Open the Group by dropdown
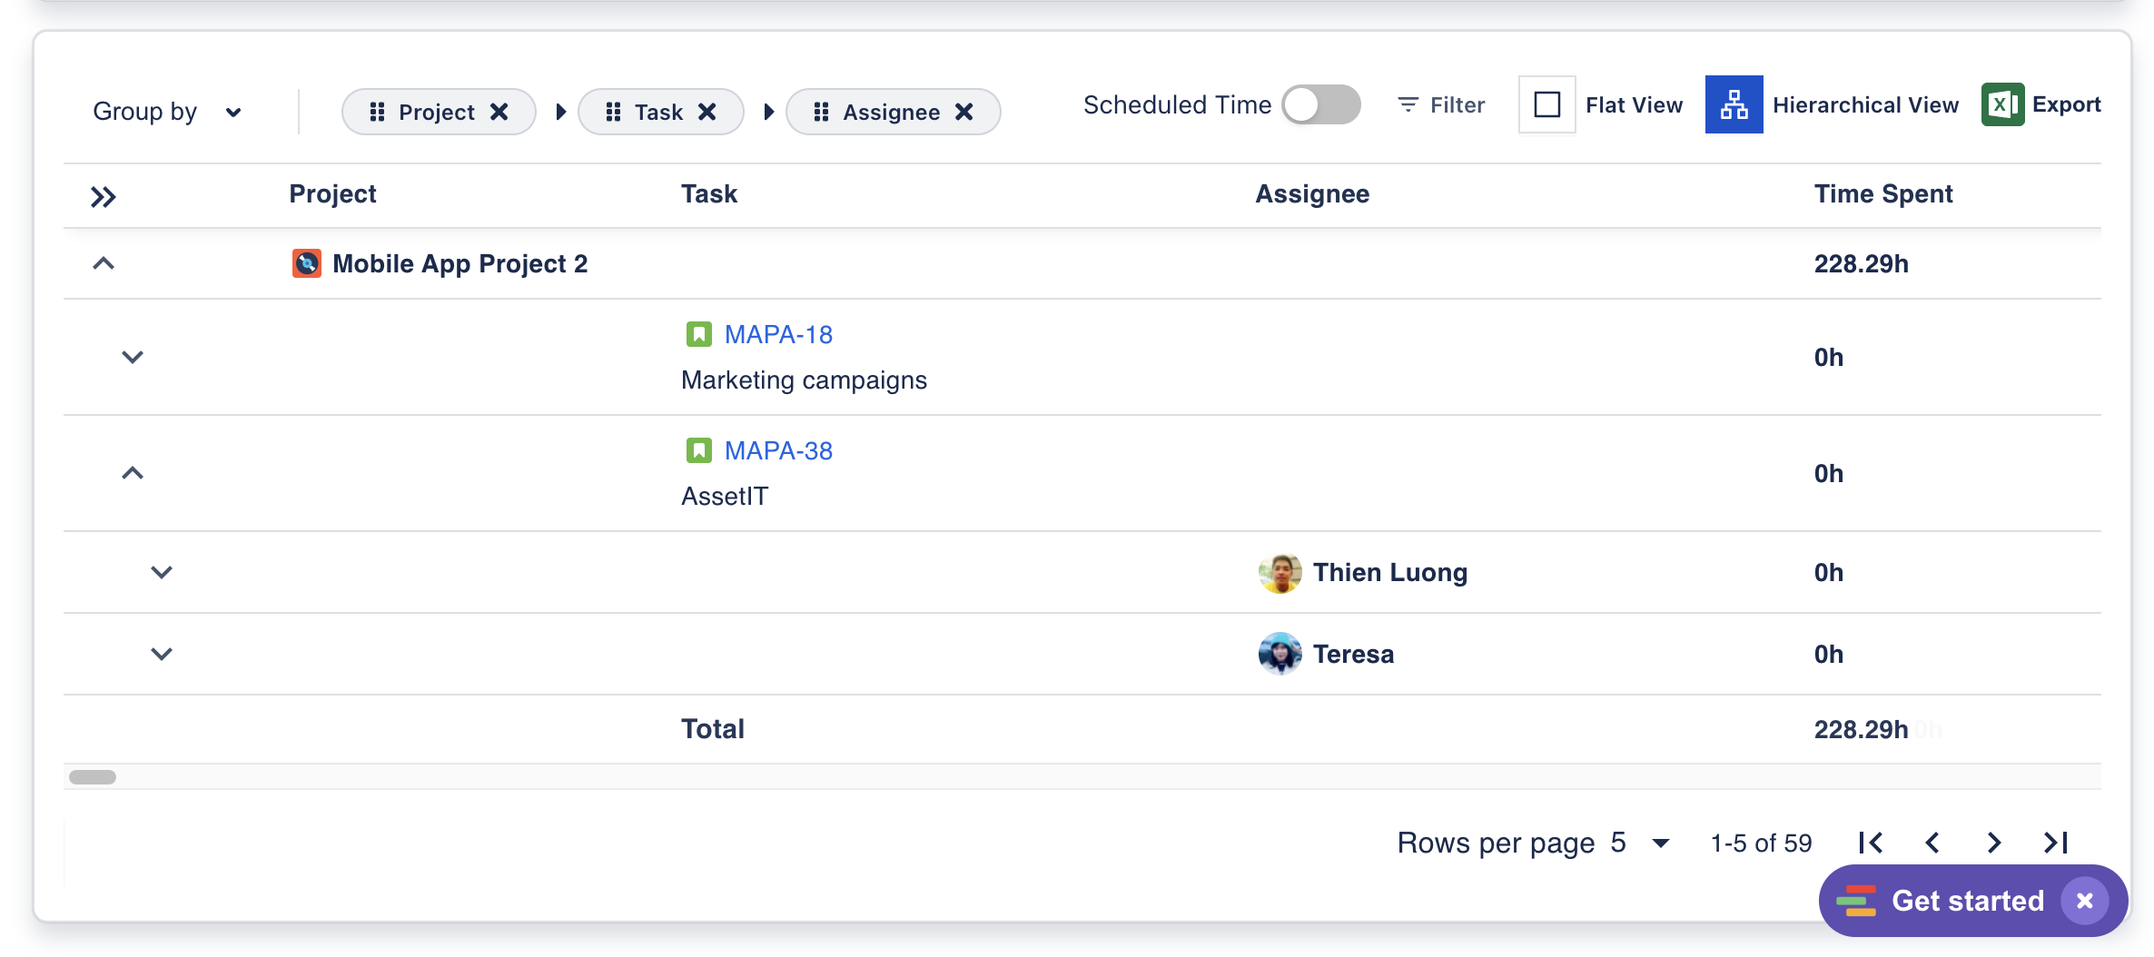Viewport: 2154px width, 957px height. (167, 112)
